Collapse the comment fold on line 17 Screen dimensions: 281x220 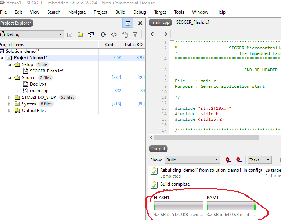[172, 130]
